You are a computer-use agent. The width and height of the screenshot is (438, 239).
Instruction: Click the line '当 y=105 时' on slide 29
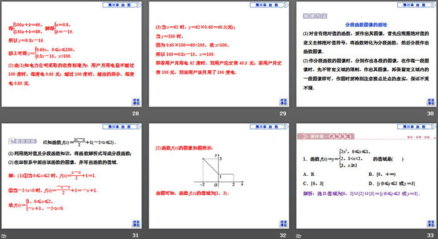pos(170,36)
